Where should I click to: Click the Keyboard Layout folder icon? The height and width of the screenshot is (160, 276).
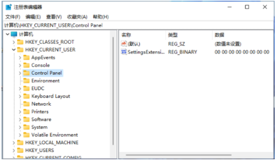click(26, 96)
